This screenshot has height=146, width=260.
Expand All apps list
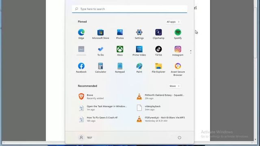click(x=173, y=21)
